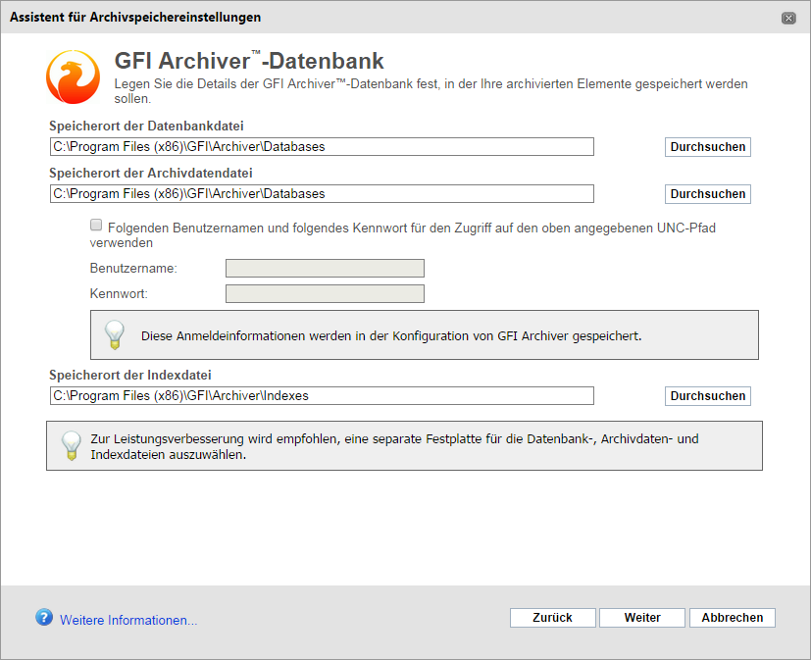Go back with the Zurück button
Viewport: 811px width, 660px height.
point(552,618)
